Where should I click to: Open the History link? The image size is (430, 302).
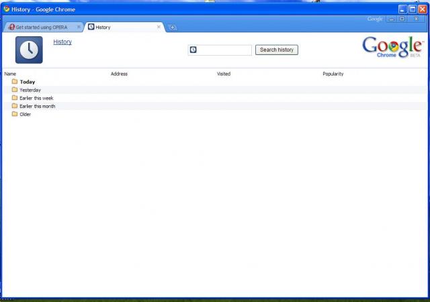62,42
